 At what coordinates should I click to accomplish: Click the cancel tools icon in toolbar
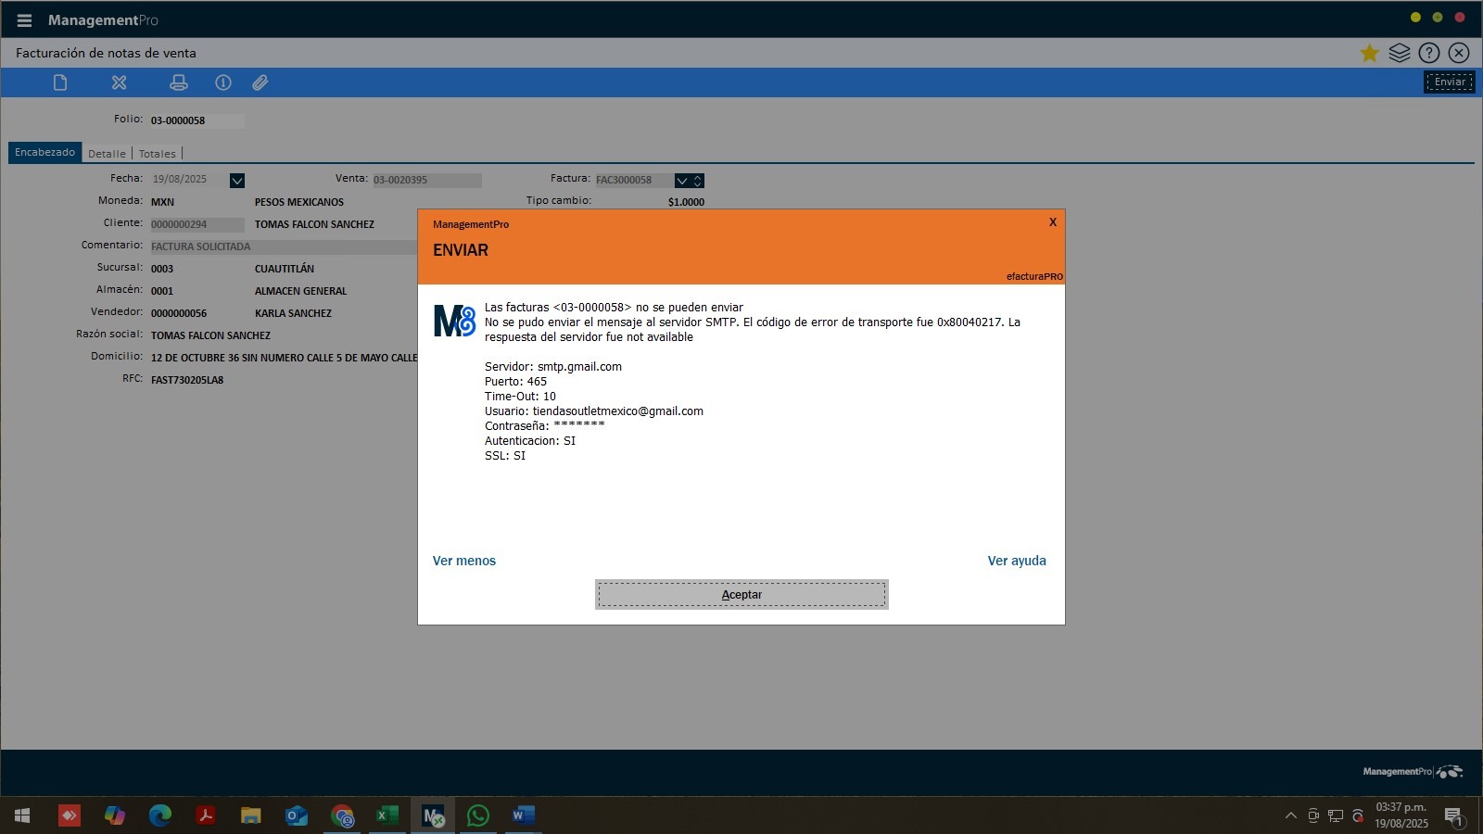coord(119,82)
